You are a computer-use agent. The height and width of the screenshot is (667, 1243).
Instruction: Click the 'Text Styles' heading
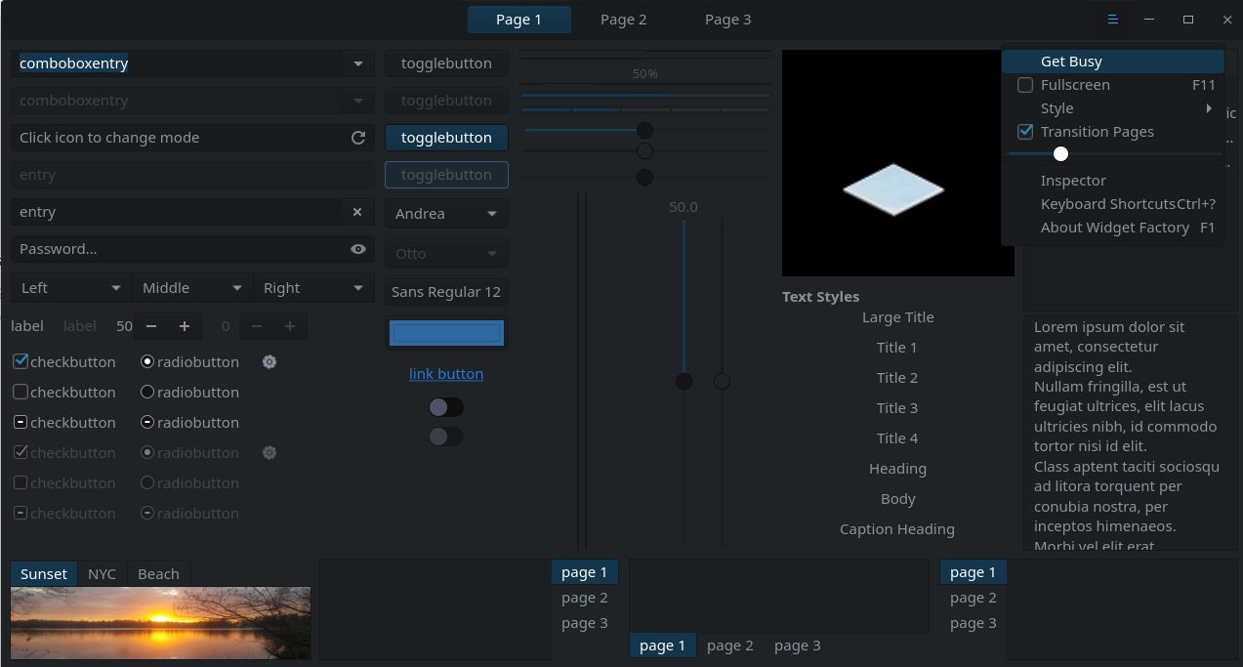[x=821, y=297]
